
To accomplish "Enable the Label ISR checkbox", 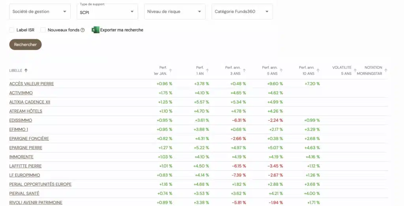I will 11,30.
